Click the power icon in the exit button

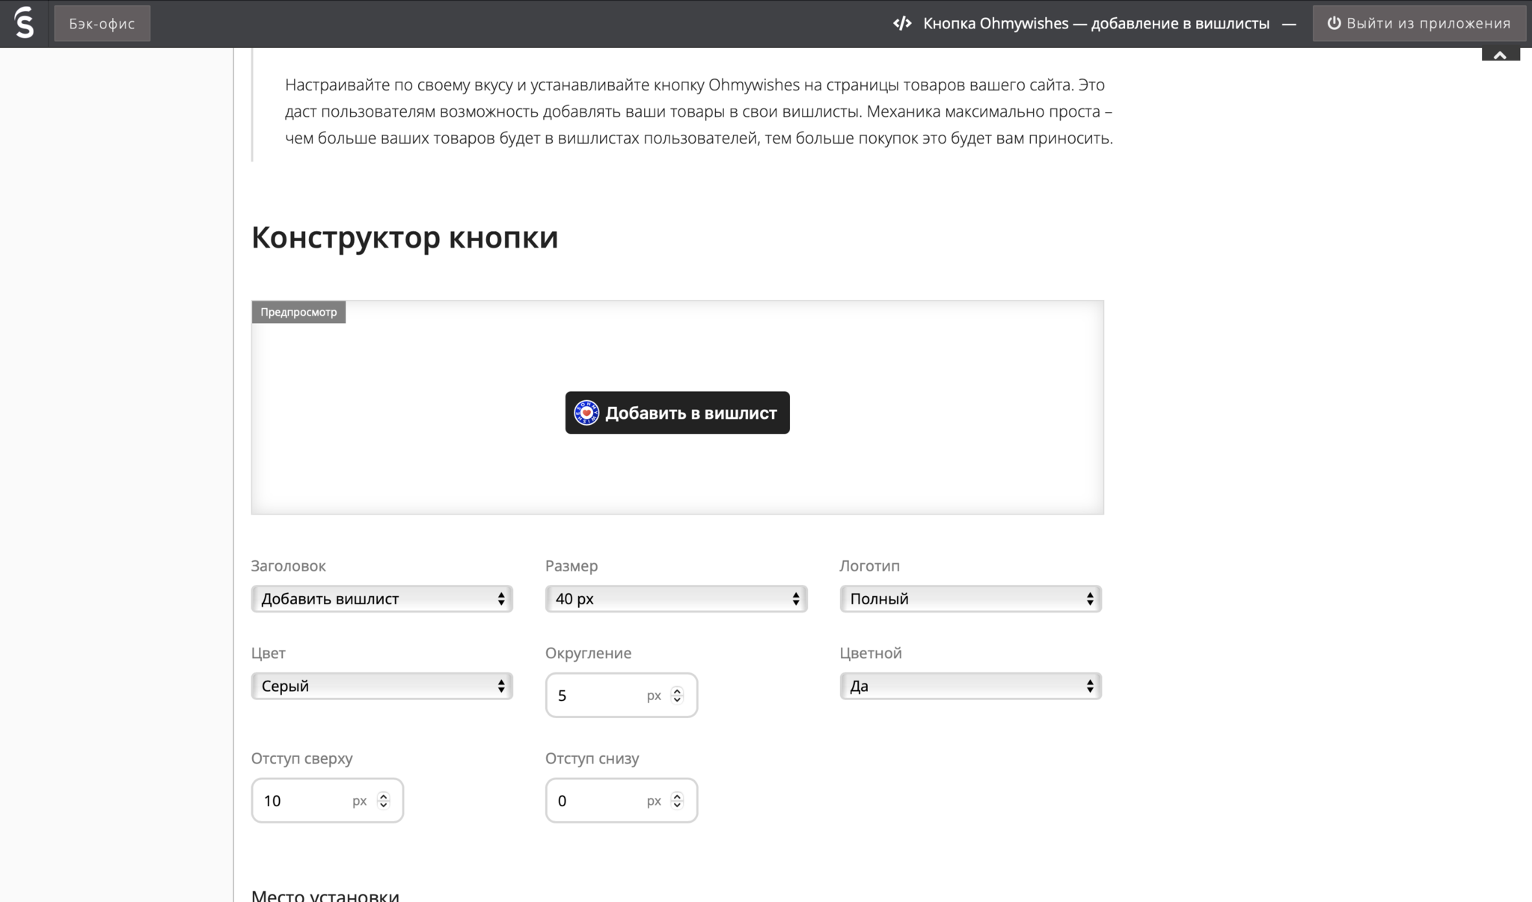click(x=1334, y=23)
